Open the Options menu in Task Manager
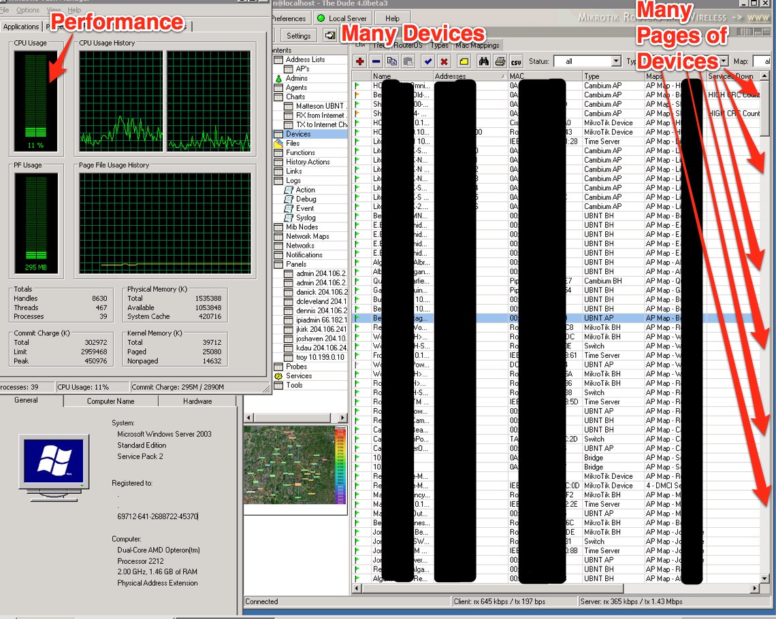The image size is (776, 619). [28, 10]
